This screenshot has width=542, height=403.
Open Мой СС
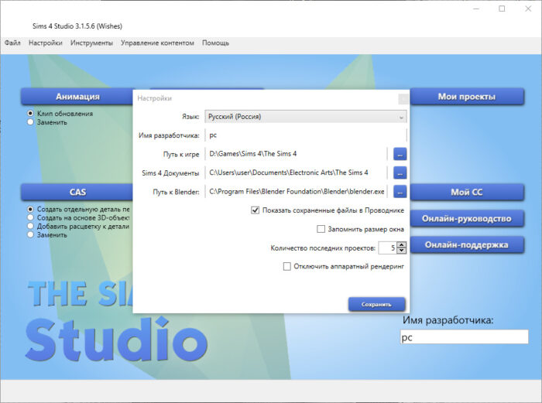click(x=467, y=192)
